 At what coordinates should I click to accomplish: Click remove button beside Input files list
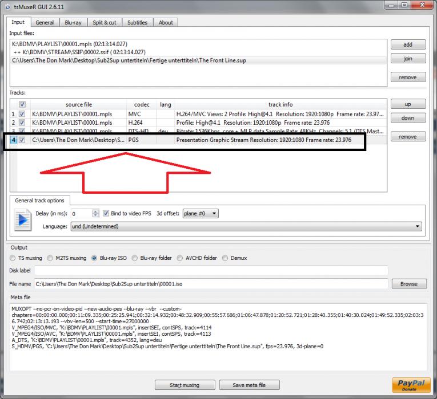408,77
